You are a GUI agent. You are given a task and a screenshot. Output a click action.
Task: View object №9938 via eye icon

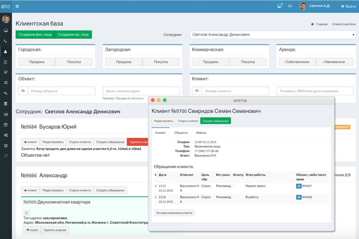[x=299, y=197]
